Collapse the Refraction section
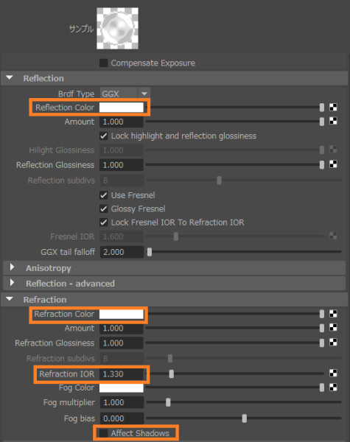The image size is (350, 442). point(10,299)
